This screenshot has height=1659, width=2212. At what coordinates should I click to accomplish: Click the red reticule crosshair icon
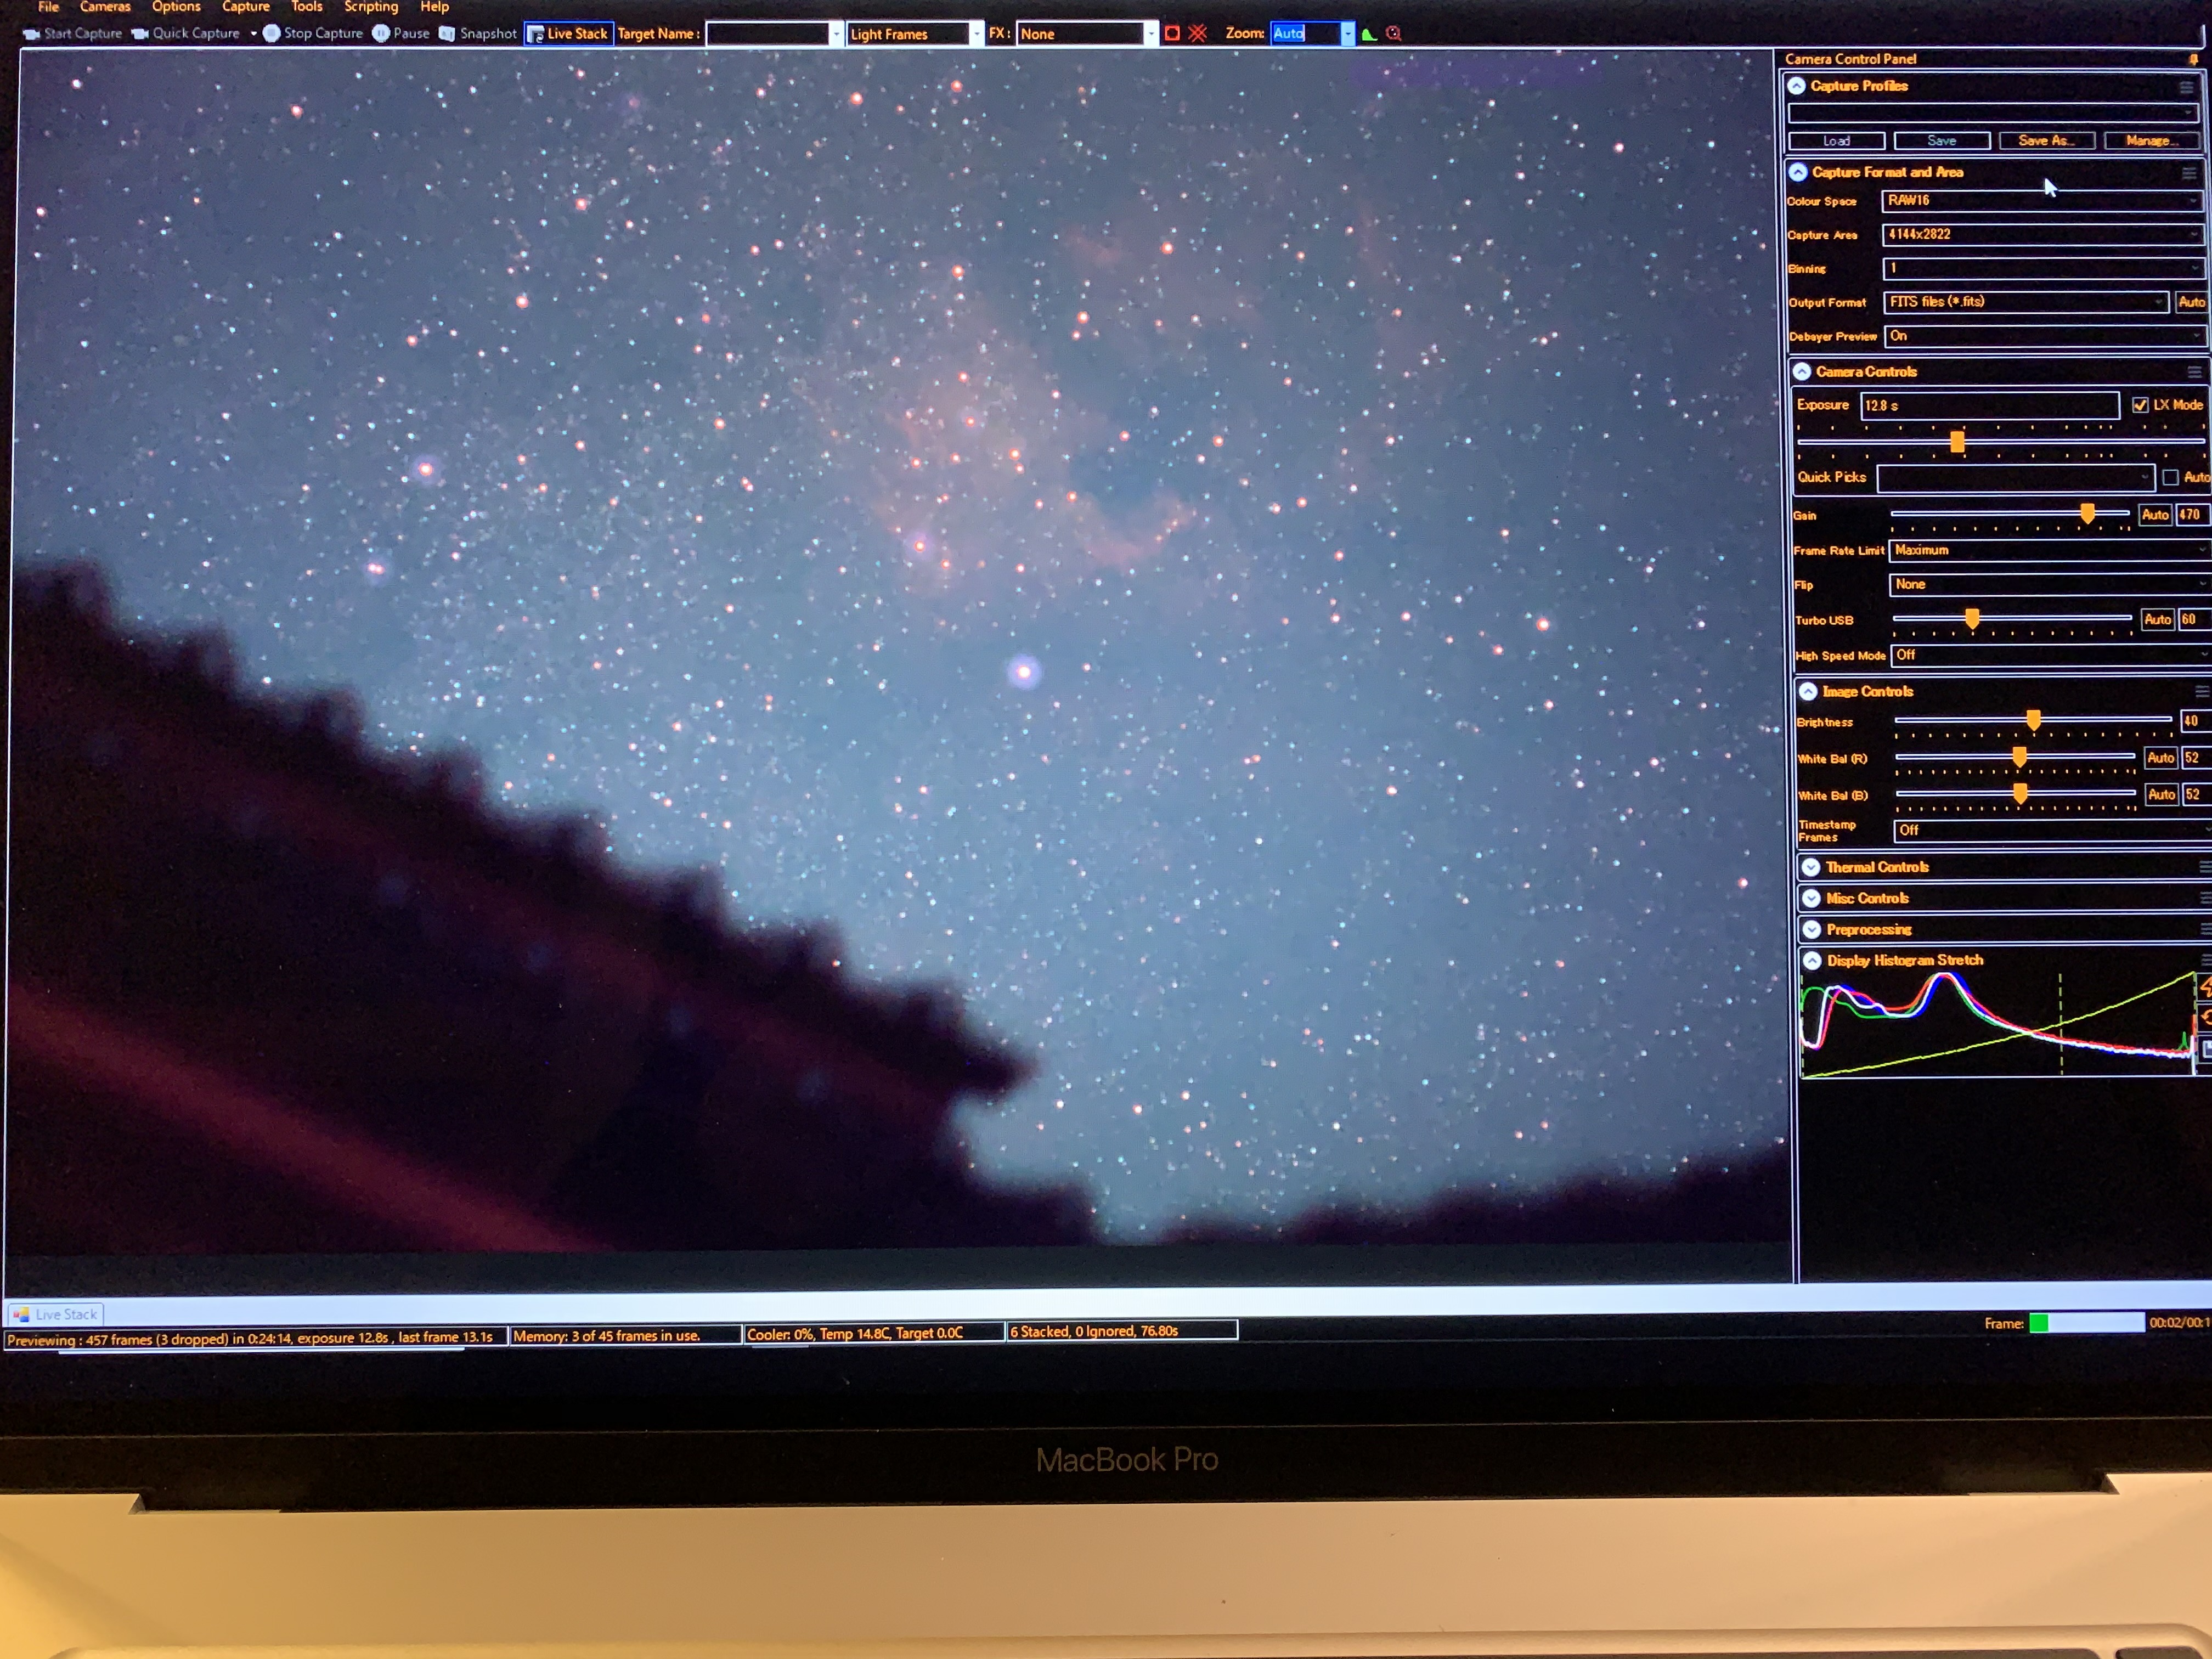pos(1197,33)
